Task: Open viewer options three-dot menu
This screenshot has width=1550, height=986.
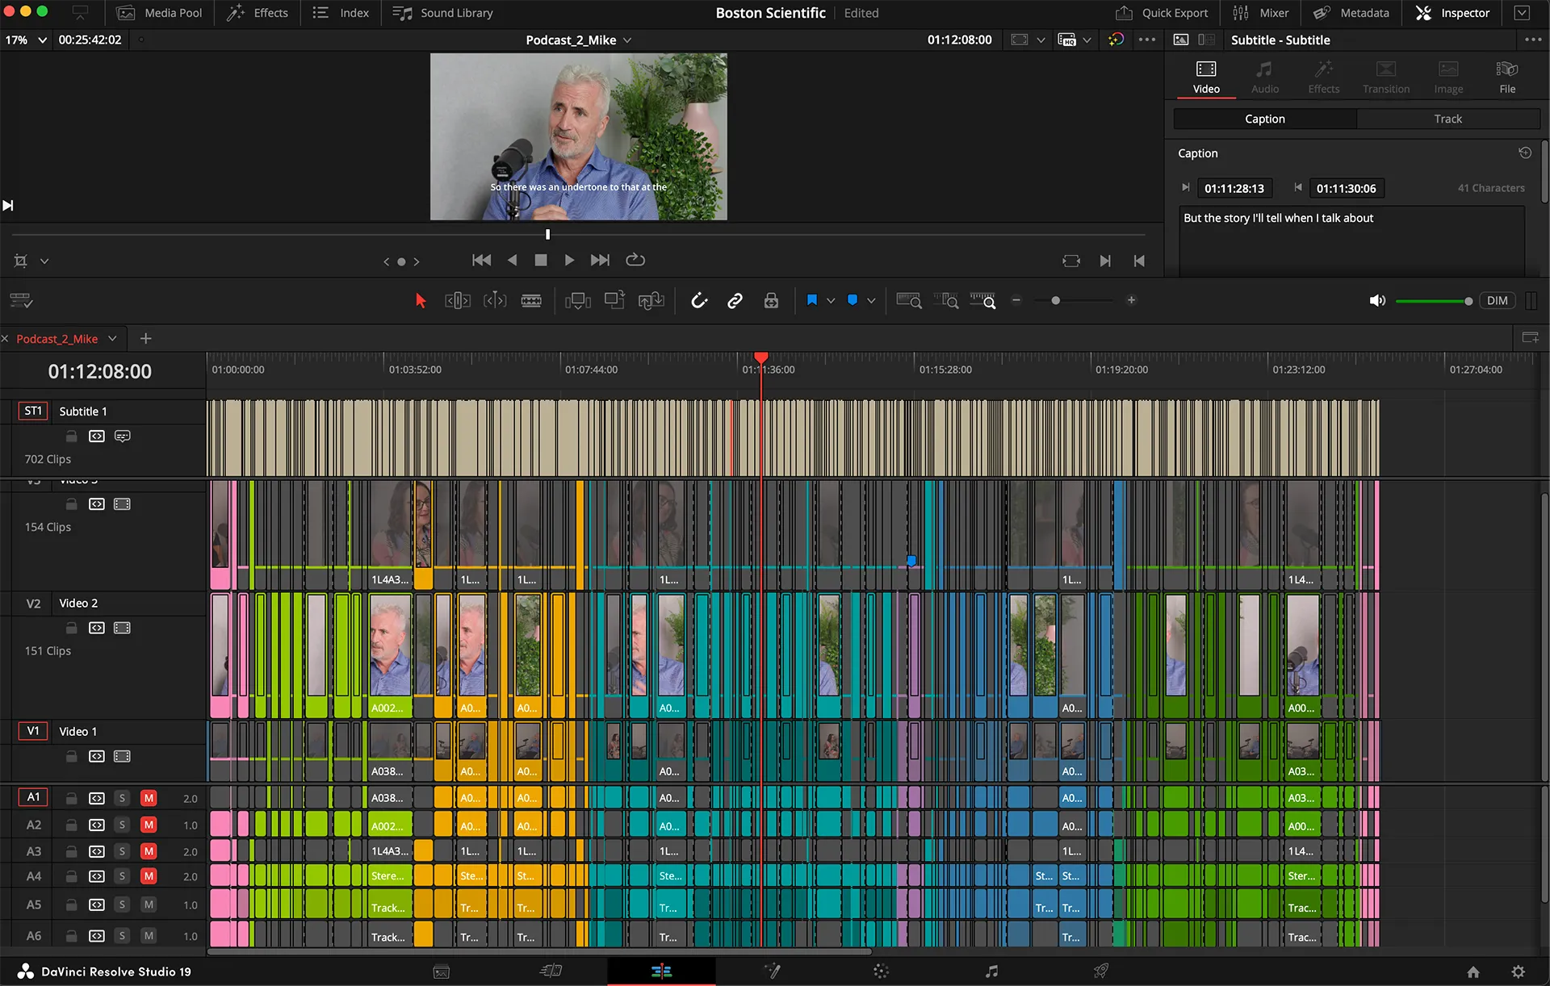Action: coord(1146,40)
